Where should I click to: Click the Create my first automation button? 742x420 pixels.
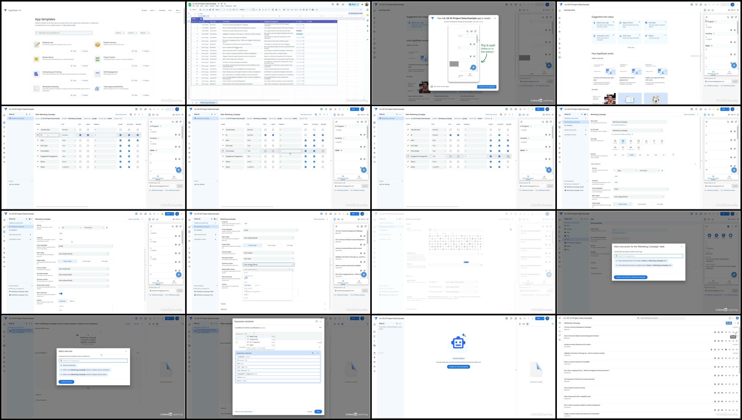pyautogui.click(x=458, y=367)
